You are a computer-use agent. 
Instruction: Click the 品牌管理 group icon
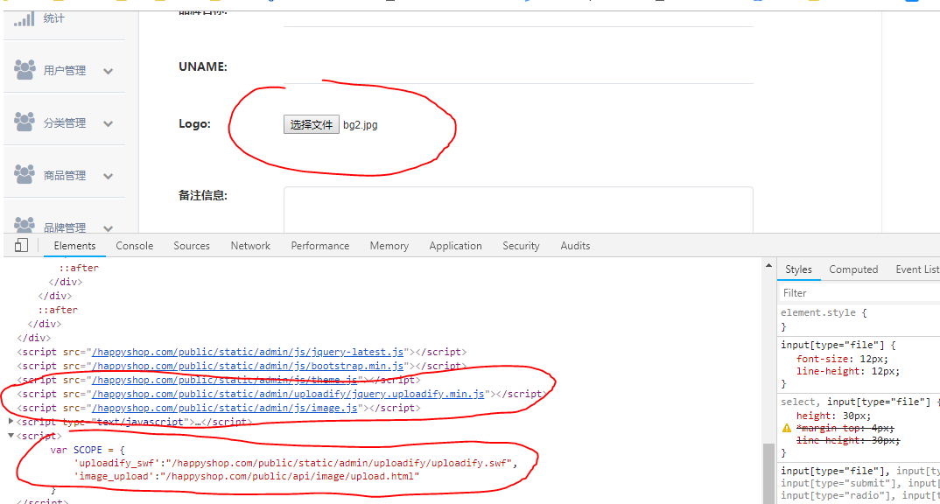(25, 225)
